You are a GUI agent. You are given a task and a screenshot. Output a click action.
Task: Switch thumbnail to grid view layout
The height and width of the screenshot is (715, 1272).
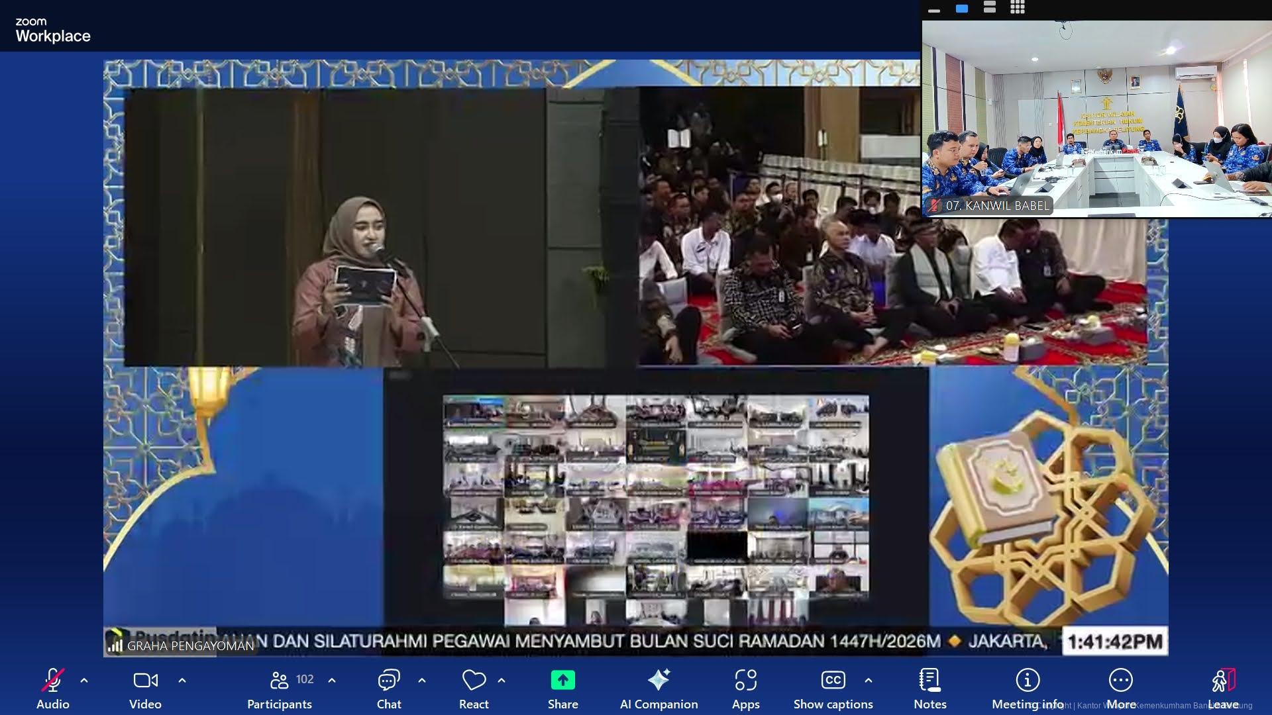(1018, 8)
